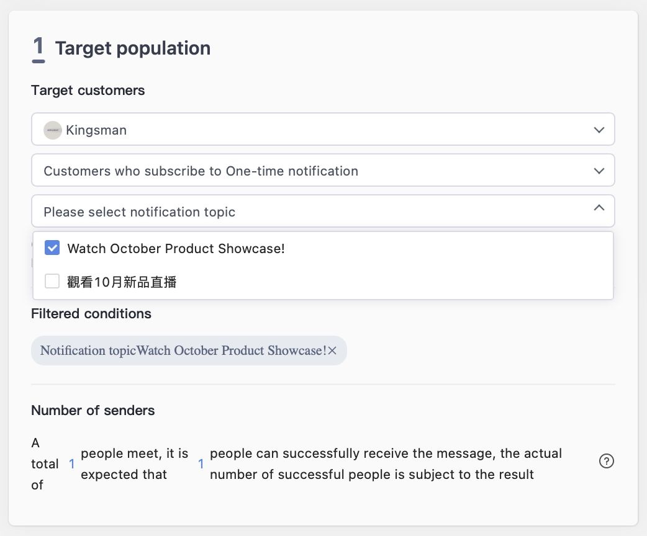Uncheck Watch October Product Showcase! checkbox

[x=52, y=248]
